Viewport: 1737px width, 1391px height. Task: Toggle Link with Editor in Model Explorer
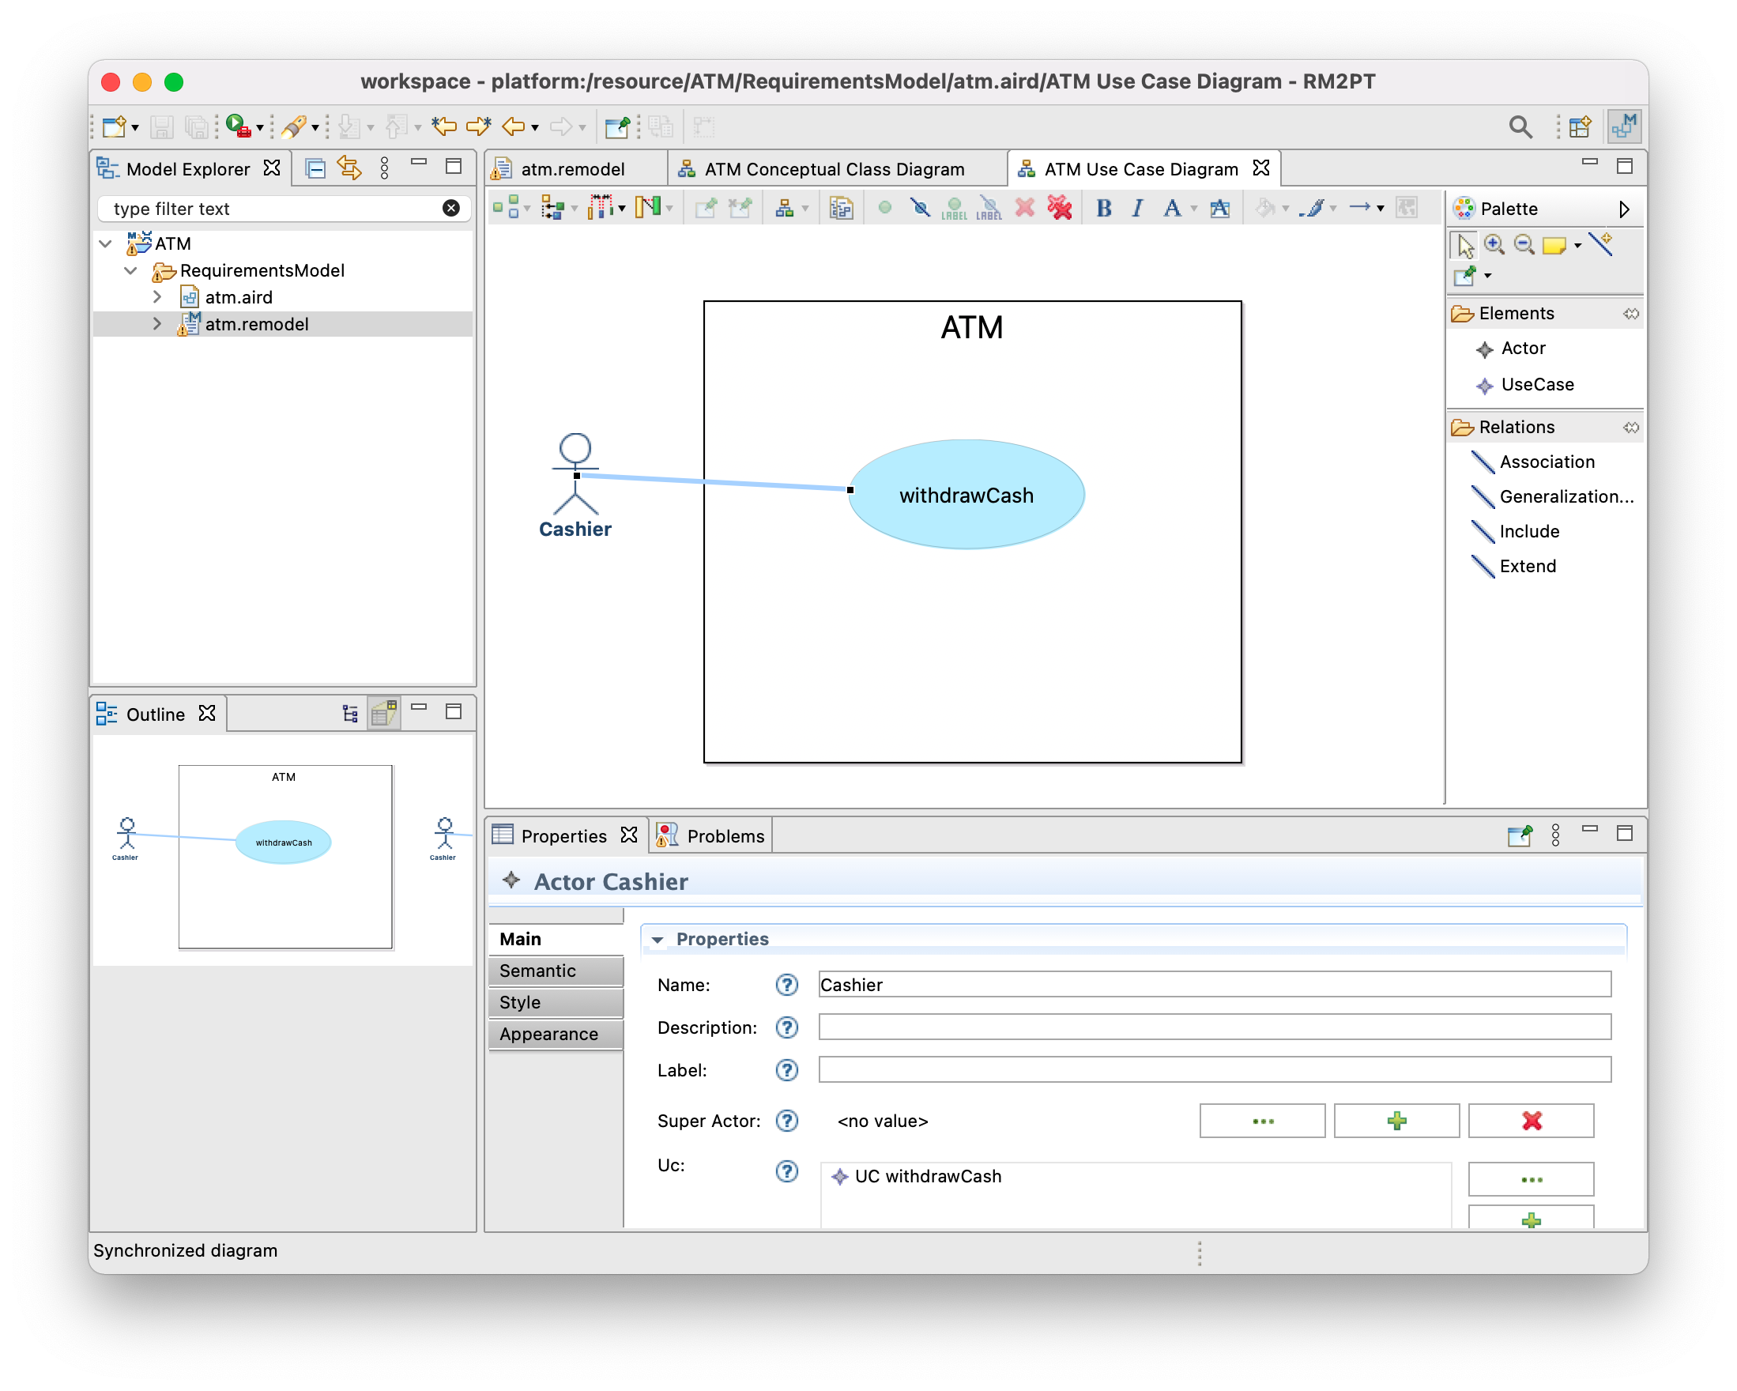(349, 168)
